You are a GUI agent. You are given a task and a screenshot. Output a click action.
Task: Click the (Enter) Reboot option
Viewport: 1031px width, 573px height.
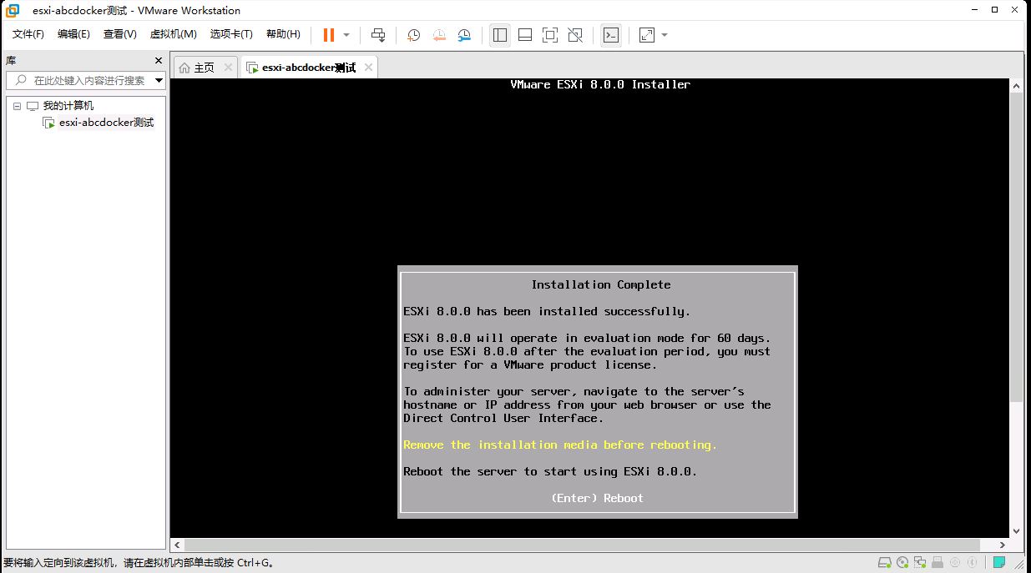(x=597, y=498)
